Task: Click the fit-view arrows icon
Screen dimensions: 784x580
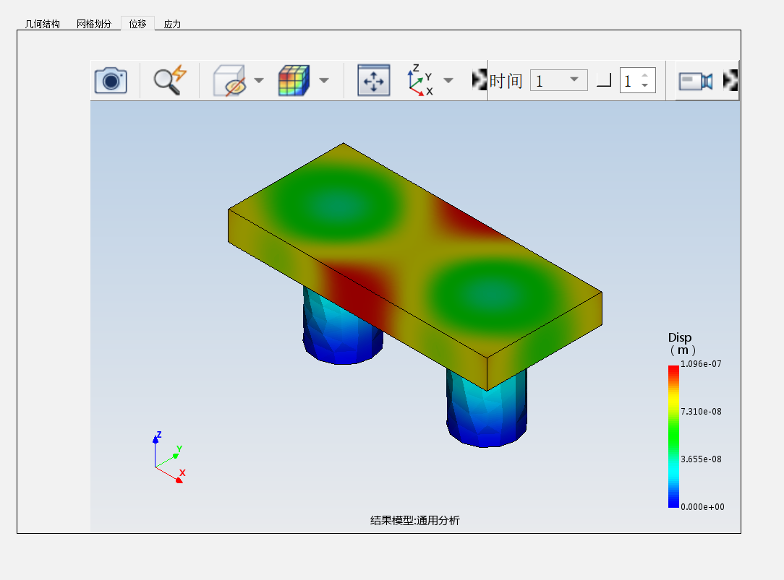Action: [373, 80]
